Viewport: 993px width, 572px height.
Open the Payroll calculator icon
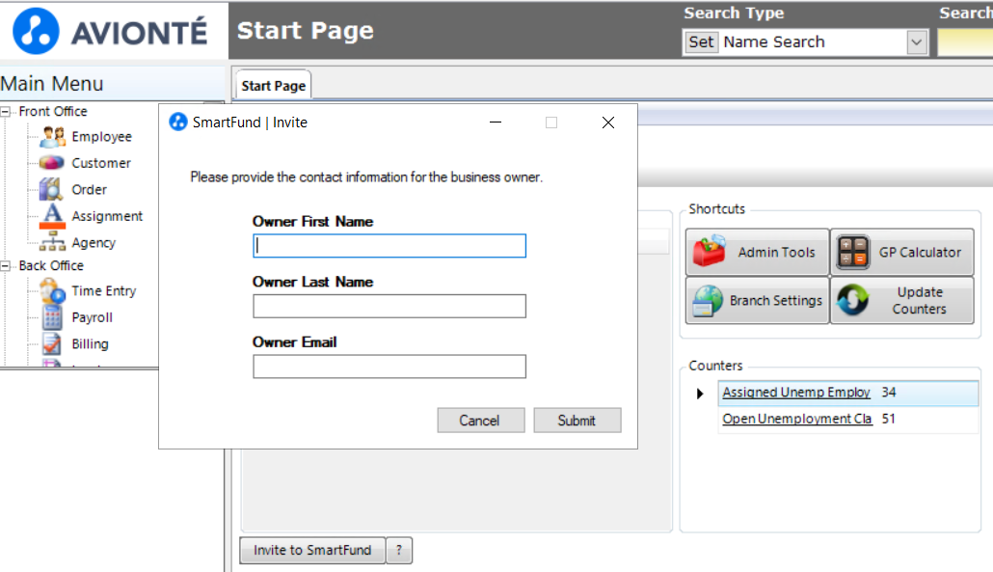(52, 317)
